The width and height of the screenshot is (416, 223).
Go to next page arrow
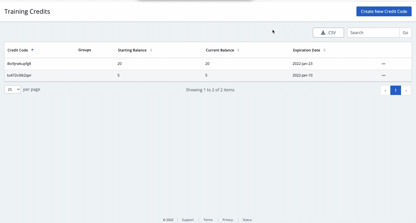point(406,90)
